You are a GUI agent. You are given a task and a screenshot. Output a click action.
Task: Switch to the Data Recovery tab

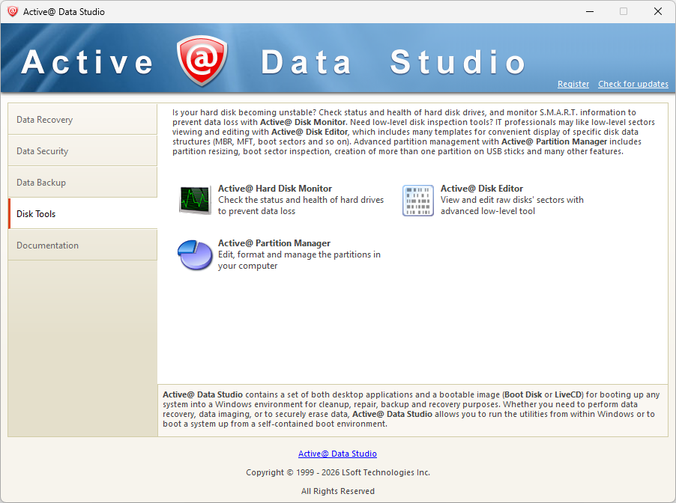click(x=82, y=119)
